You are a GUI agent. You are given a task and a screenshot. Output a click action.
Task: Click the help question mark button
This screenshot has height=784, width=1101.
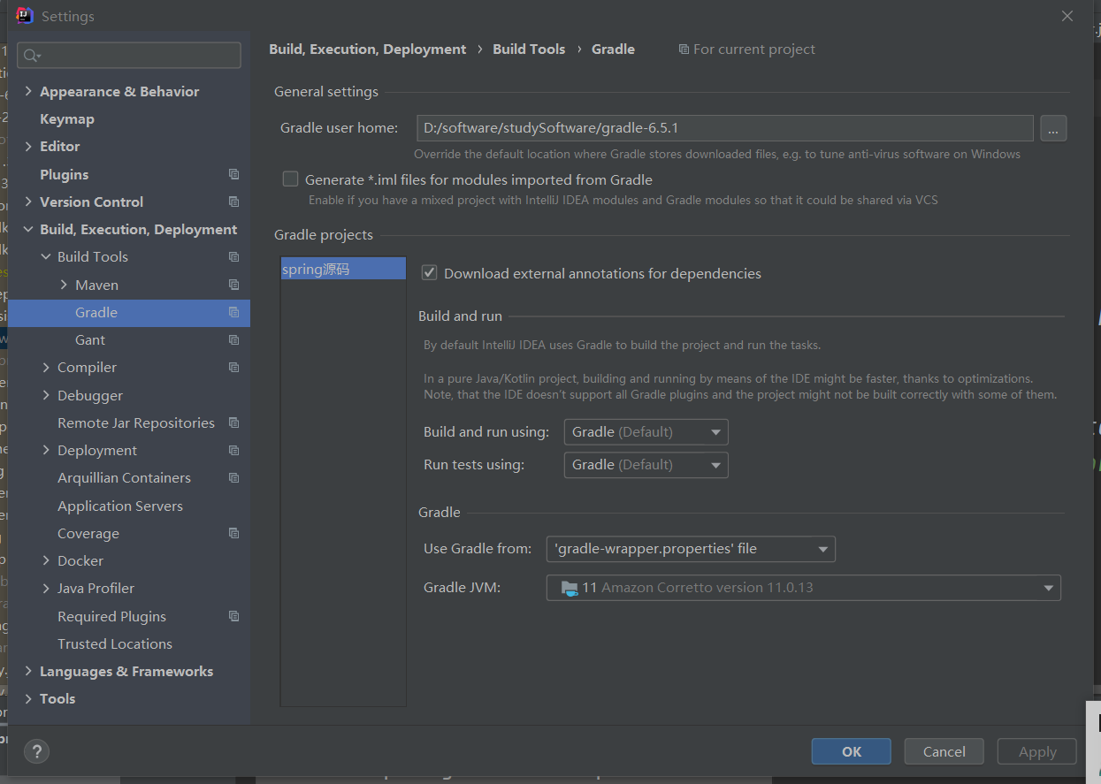point(36,751)
